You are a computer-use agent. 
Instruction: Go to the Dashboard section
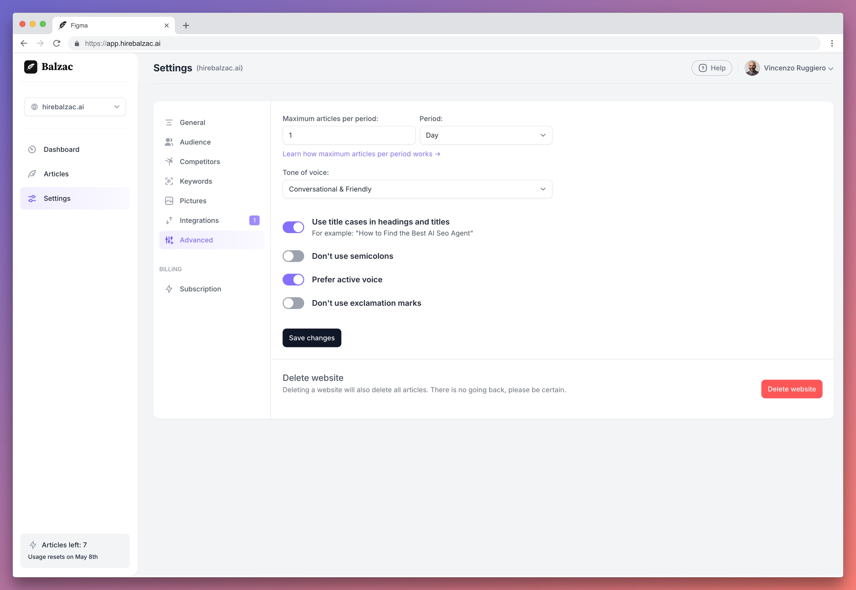pyautogui.click(x=61, y=149)
